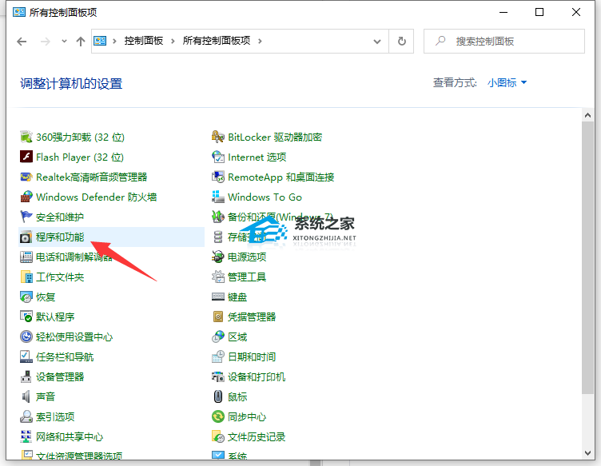Click the refresh button beside address bar
601x466 pixels.
[401, 41]
